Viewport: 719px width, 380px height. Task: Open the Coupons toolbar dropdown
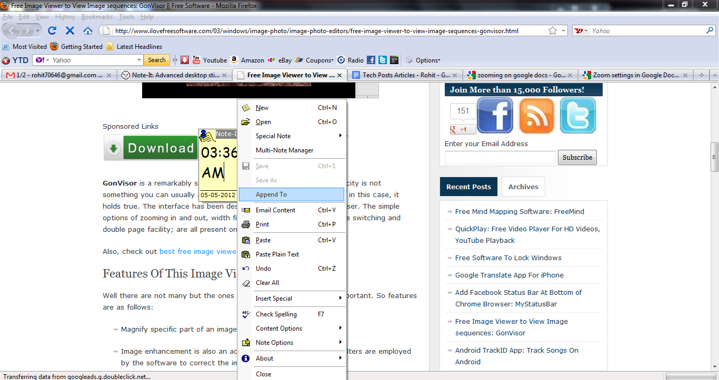click(314, 60)
